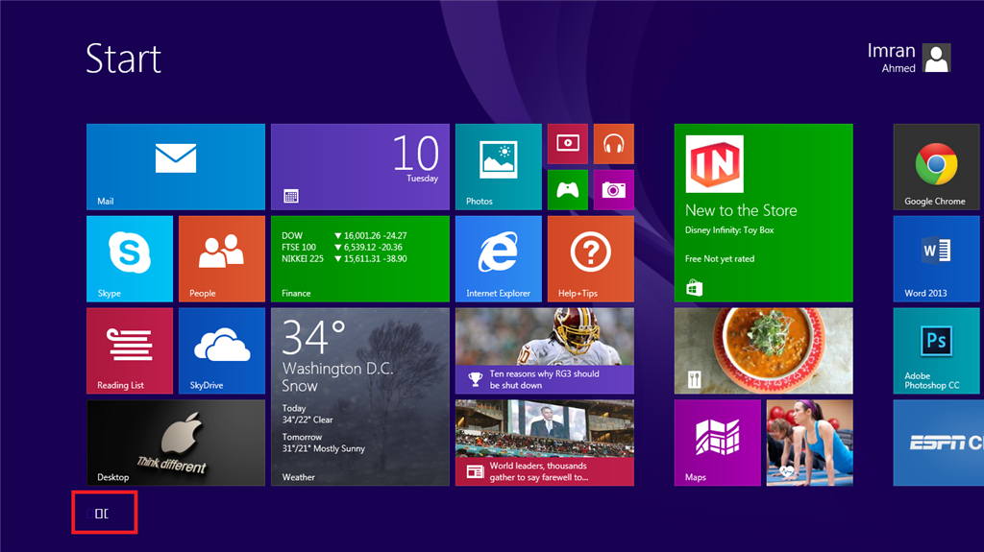The height and width of the screenshot is (552, 984).
Task: Open the Help+Tips tile
Action: point(591,259)
